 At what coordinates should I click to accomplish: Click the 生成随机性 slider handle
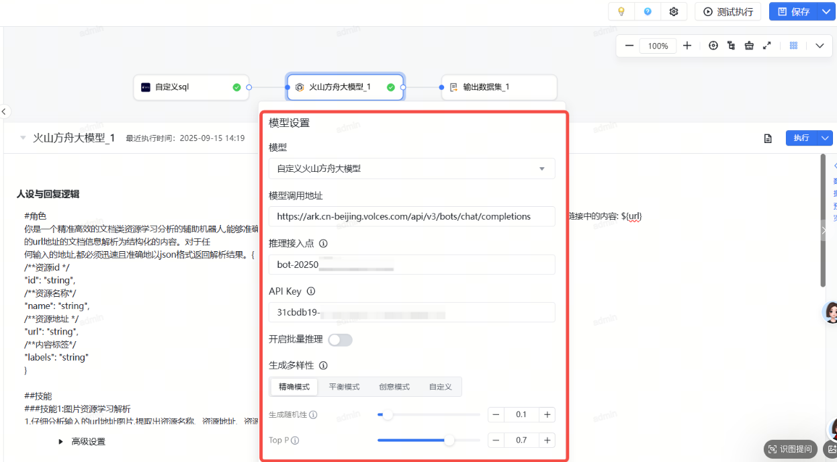pyautogui.click(x=388, y=415)
